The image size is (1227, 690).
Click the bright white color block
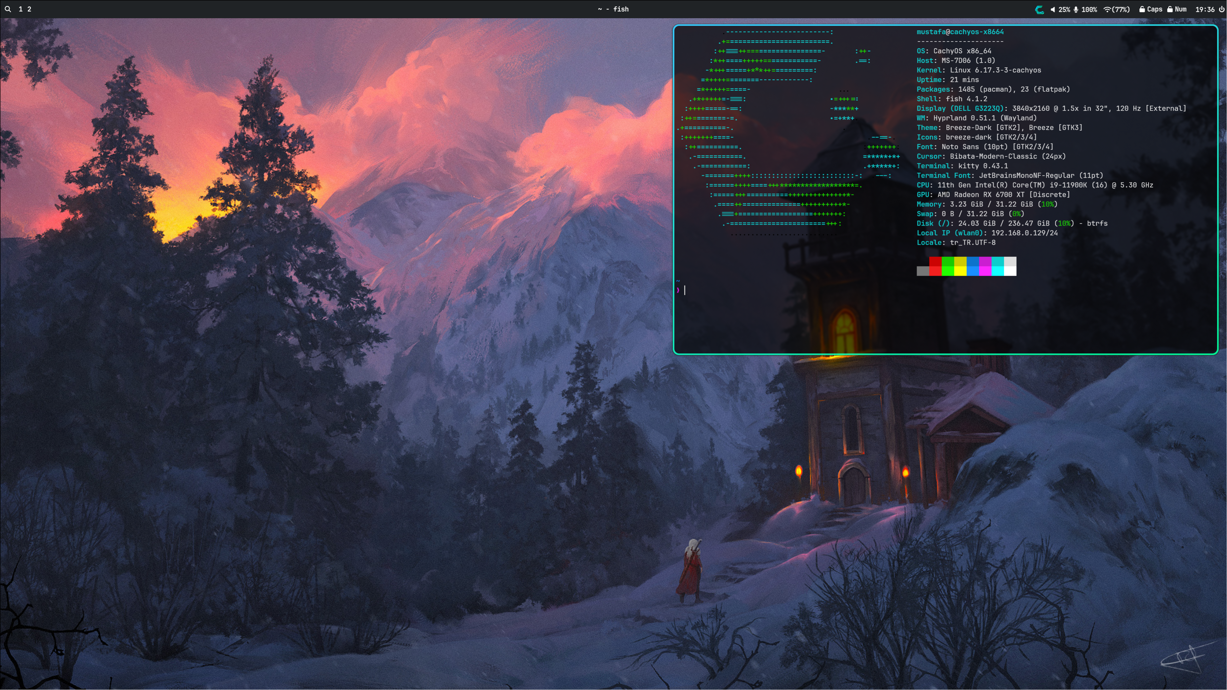(1010, 271)
